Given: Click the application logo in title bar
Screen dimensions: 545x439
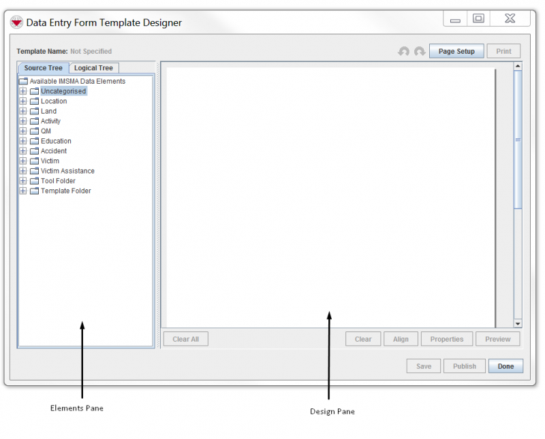Looking at the screenshot, I should pos(16,22).
